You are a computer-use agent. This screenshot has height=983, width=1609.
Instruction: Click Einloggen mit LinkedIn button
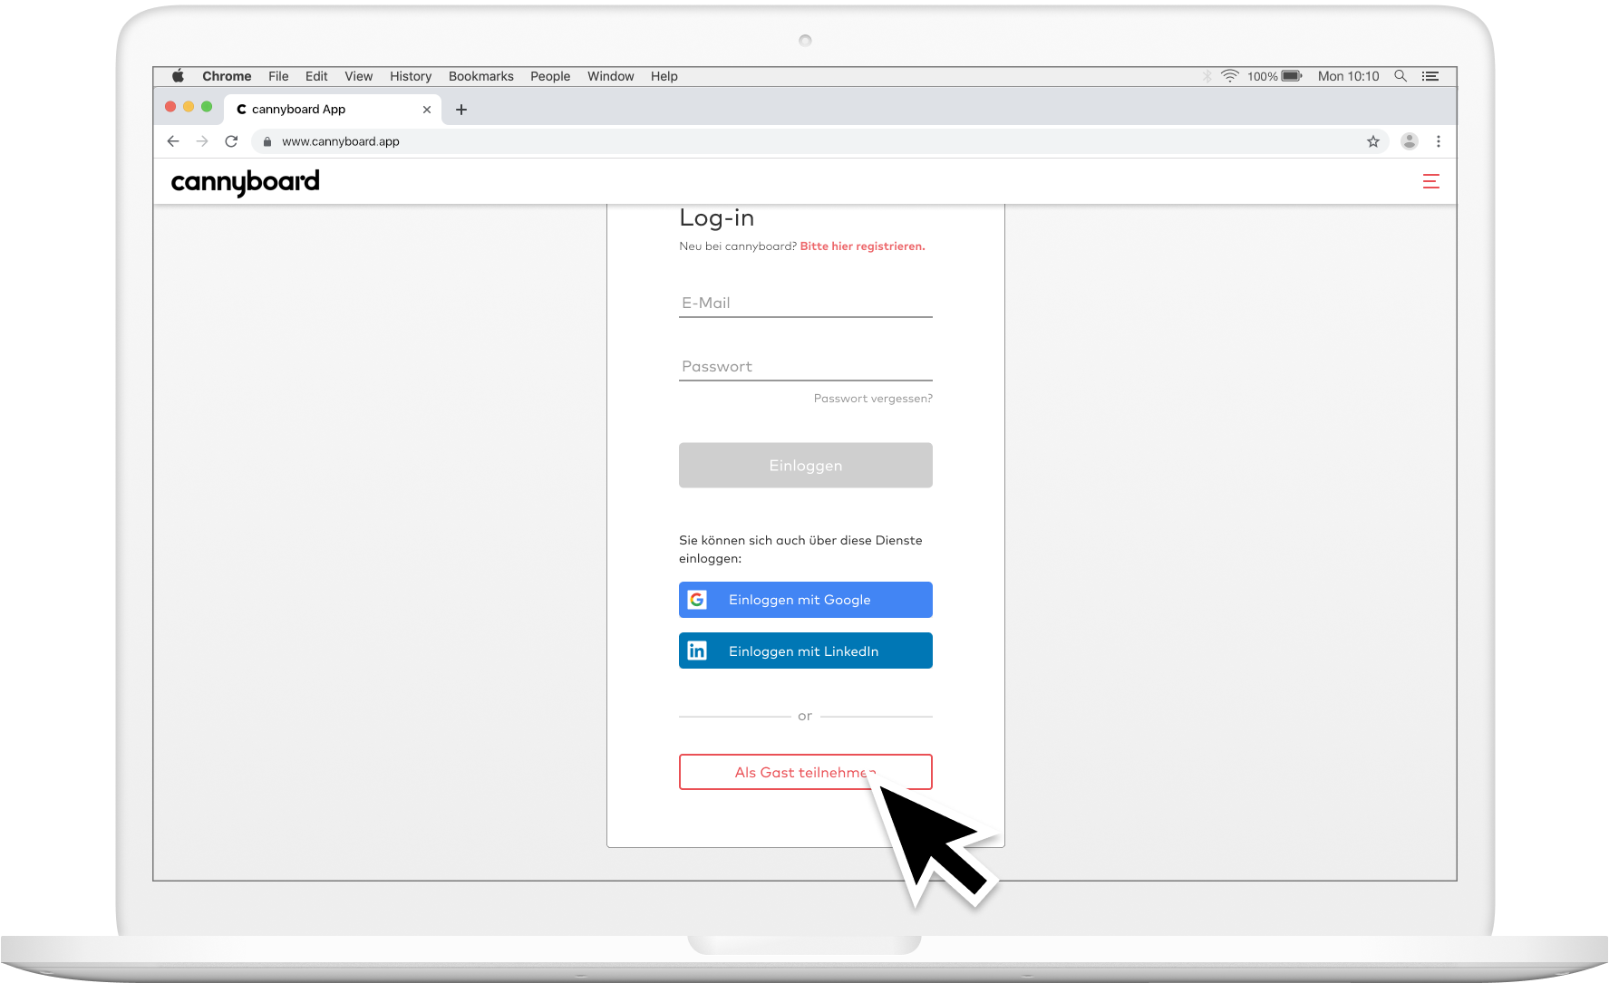tap(806, 651)
